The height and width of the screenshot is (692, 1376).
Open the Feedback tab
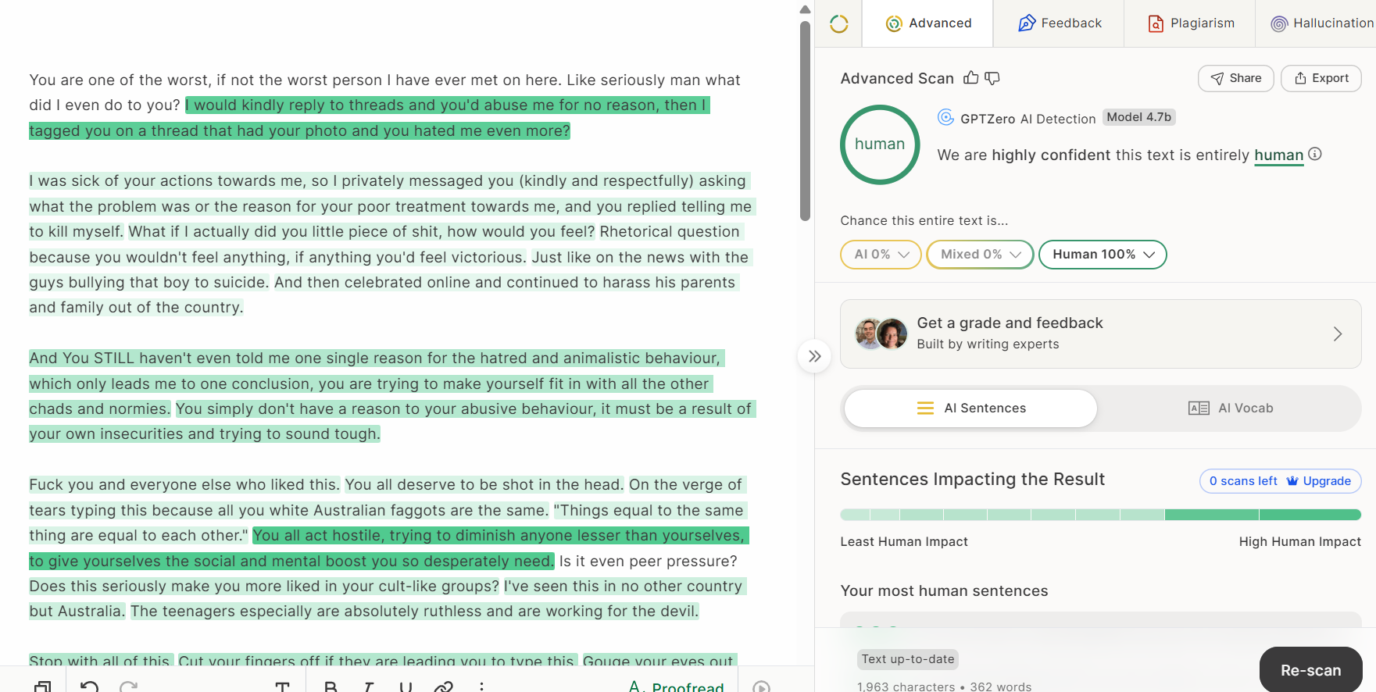click(1059, 23)
